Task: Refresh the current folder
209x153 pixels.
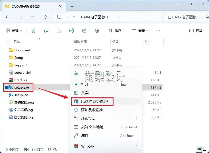Action: 46,17
